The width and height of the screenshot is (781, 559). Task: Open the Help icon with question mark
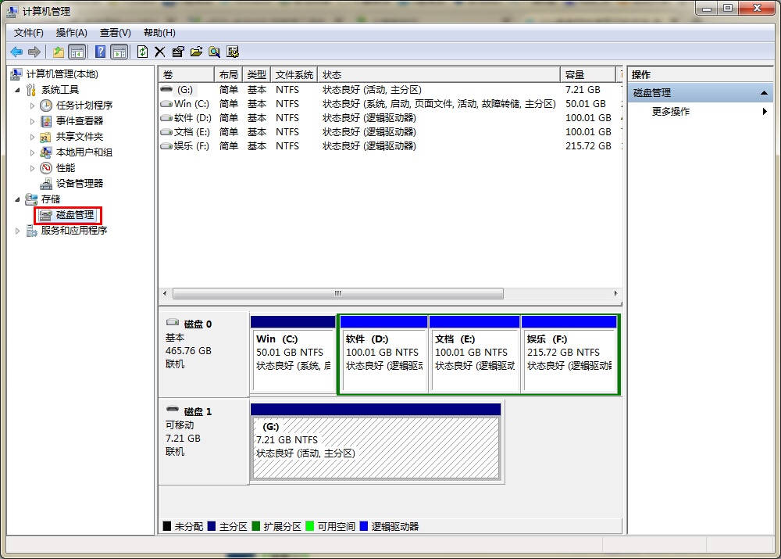100,52
